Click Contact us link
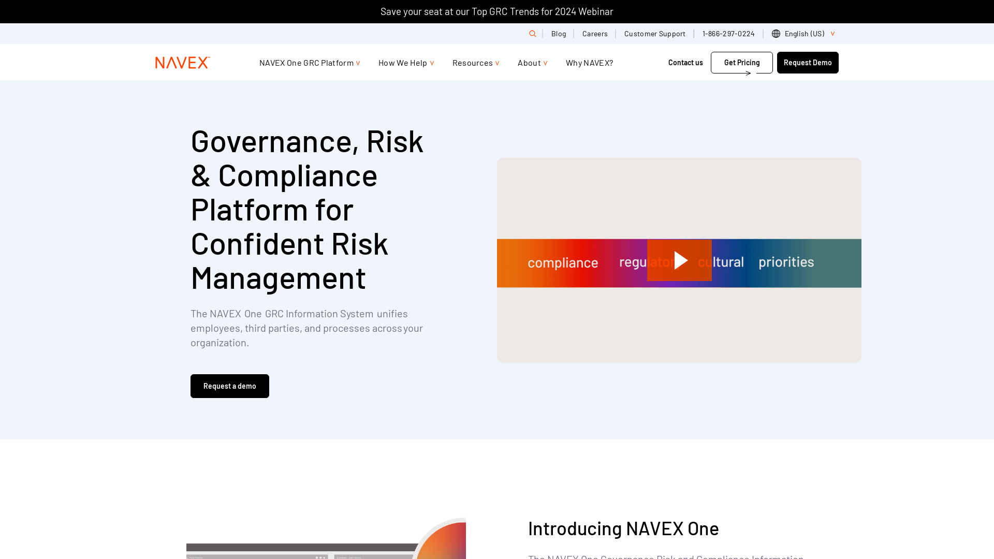The image size is (994, 559). tap(685, 63)
